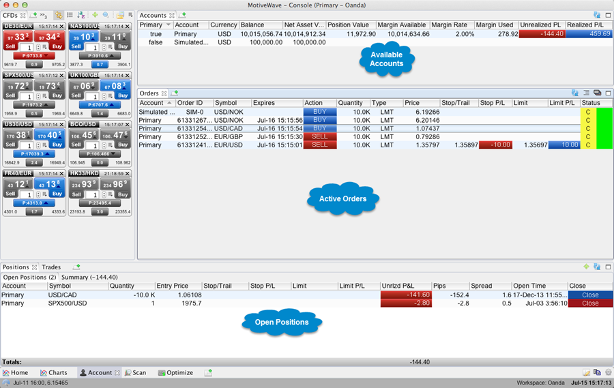Click the gear icon in bottom status bar
This screenshot has width=614, height=388.
tap(607, 372)
